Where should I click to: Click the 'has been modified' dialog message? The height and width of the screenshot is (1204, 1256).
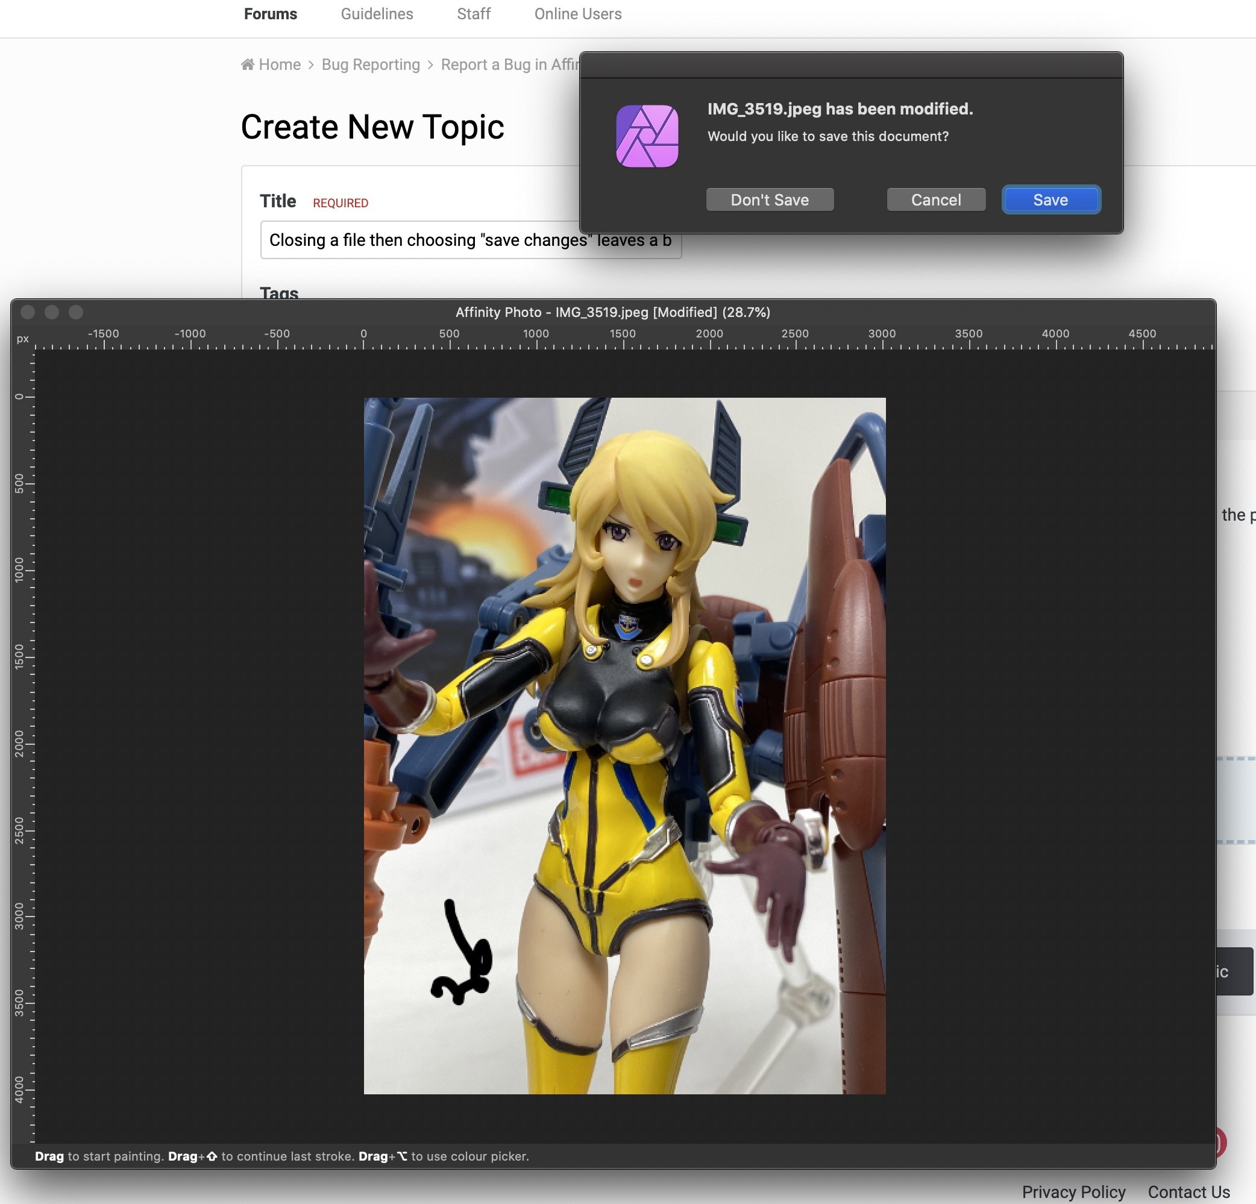tap(840, 109)
